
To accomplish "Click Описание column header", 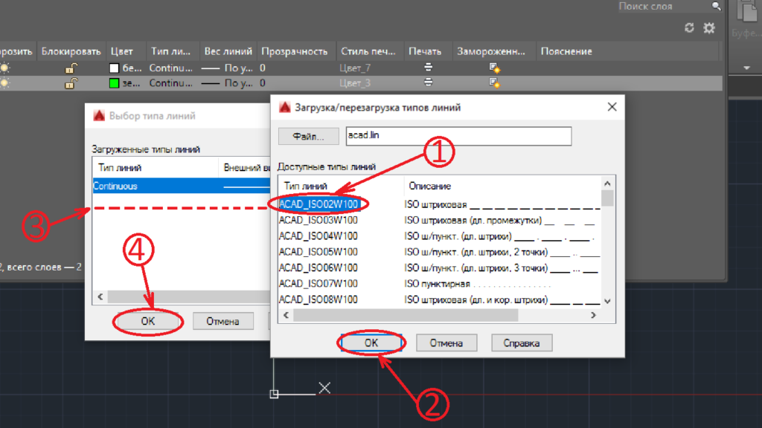I will pos(428,186).
